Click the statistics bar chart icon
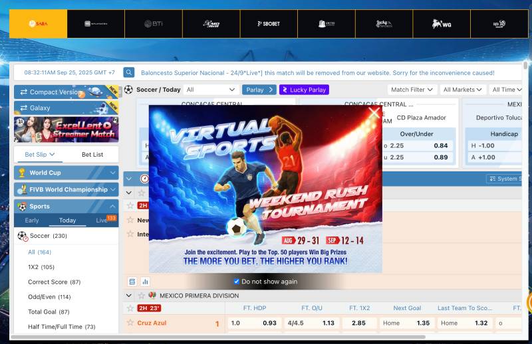This screenshot has width=532, height=344. (145, 282)
